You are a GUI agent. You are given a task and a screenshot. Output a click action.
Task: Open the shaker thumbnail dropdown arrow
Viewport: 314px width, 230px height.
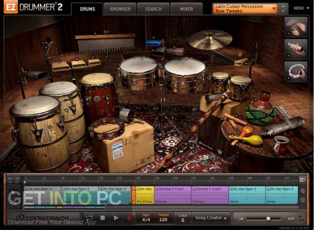[288, 56]
